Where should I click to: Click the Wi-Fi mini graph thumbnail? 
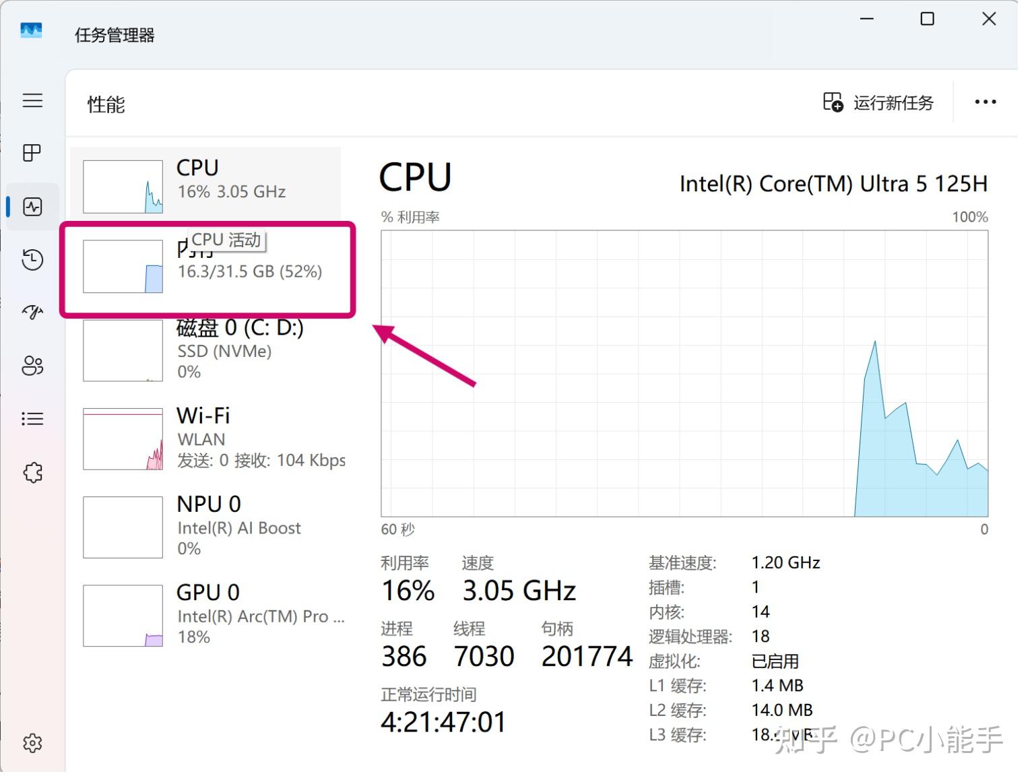tap(123, 438)
